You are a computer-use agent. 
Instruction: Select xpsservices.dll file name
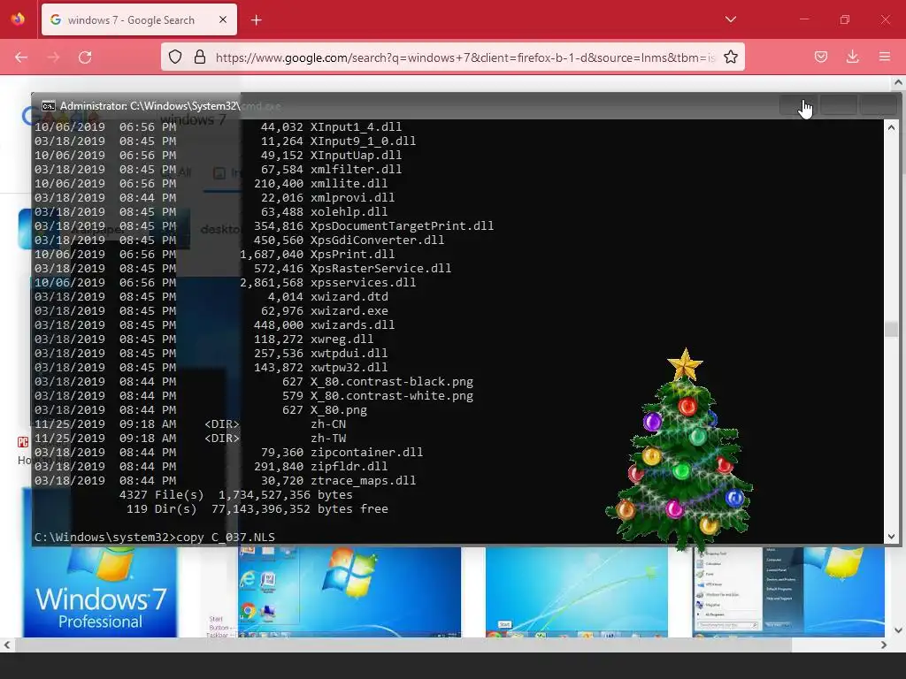click(x=364, y=283)
